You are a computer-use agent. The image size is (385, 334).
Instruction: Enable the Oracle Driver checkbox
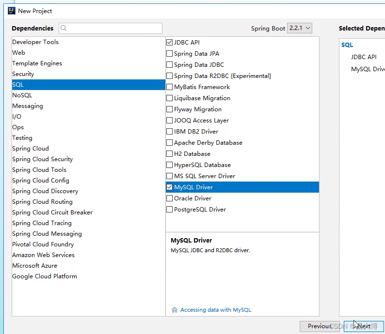tap(169, 198)
